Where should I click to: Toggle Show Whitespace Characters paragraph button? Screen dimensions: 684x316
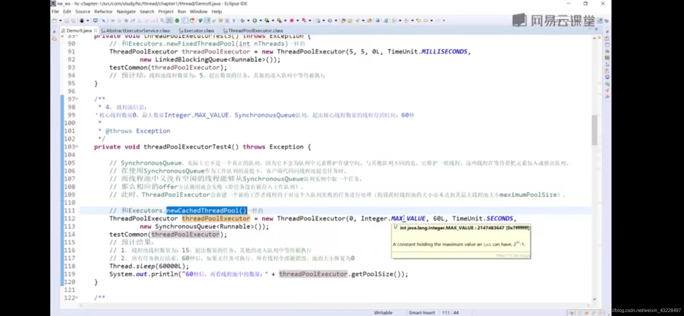[234, 20]
